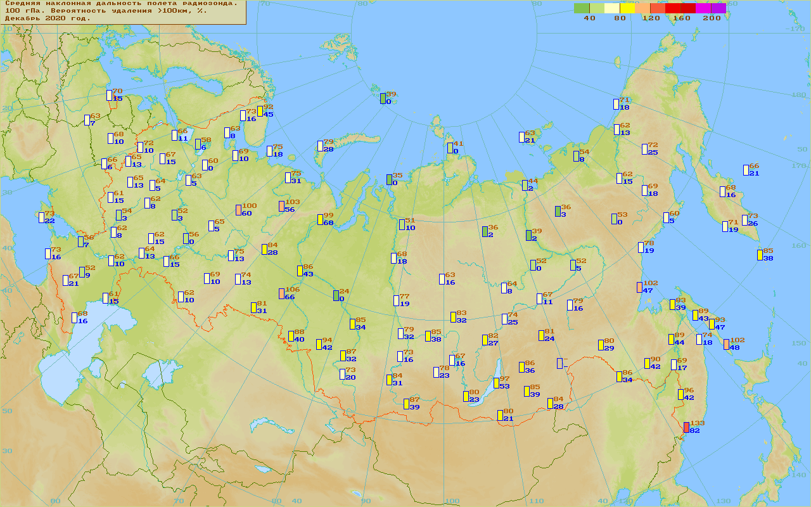The width and height of the screenshot is (811, 507).
Task: Click the marker labeled 81 / 31
Action: 253,307
